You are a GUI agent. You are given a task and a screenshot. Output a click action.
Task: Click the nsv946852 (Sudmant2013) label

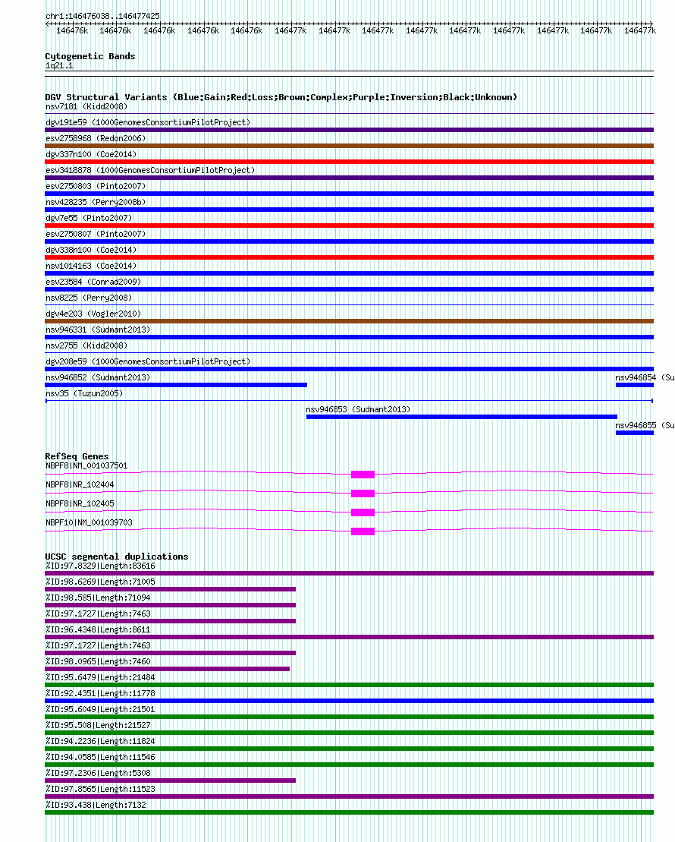pos(98,377)
